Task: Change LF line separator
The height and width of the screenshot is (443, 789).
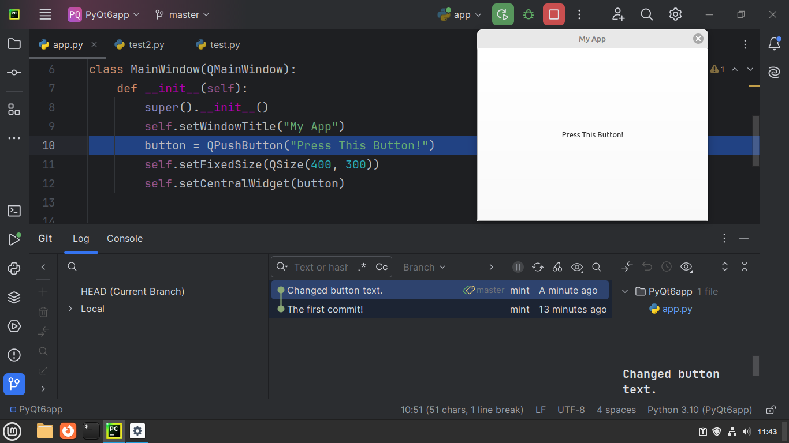Action: point(540,410)
